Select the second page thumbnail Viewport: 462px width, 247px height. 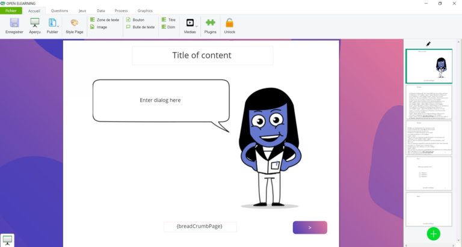429,102
